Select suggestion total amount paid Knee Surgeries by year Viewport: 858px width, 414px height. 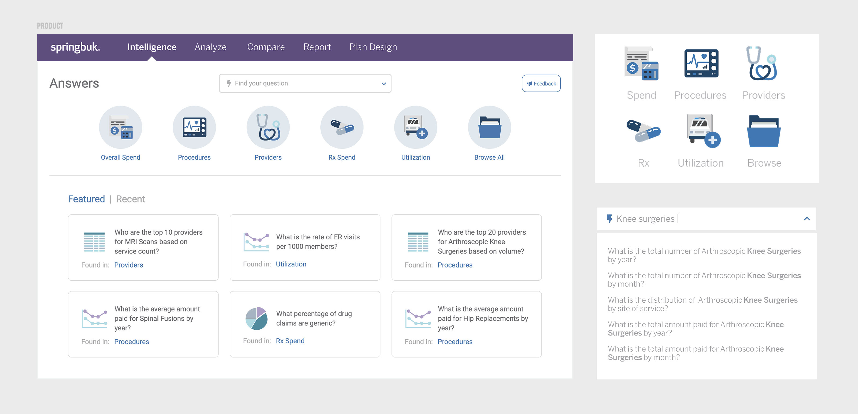pyautogui.click(x=696, y=329)
